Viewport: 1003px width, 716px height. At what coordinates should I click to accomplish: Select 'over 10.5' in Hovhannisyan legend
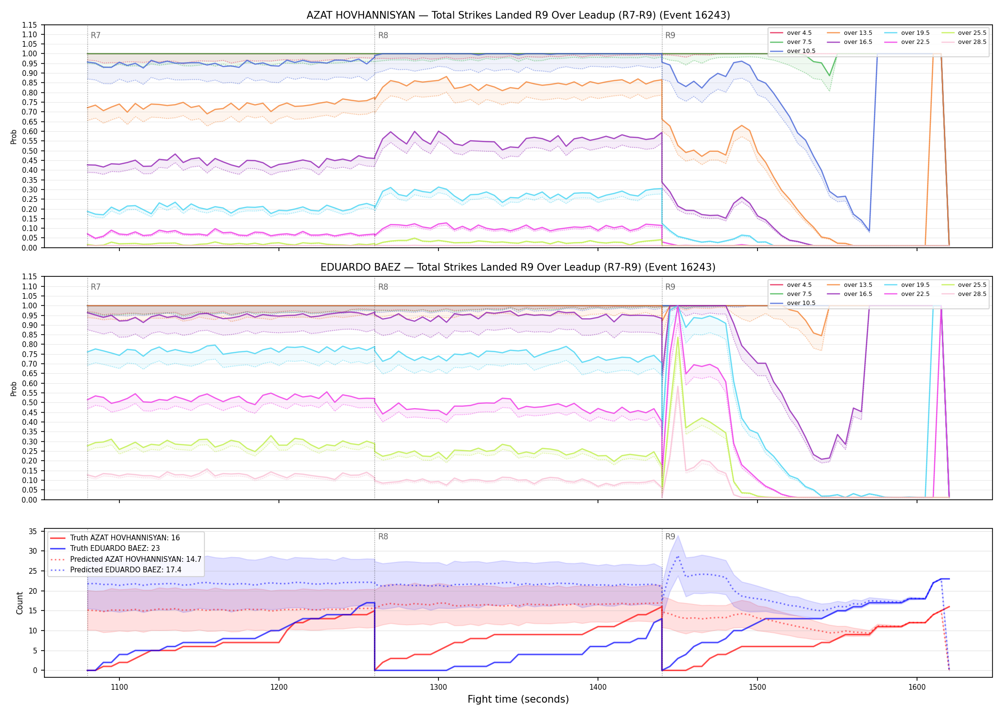click(x=793, y=51)
